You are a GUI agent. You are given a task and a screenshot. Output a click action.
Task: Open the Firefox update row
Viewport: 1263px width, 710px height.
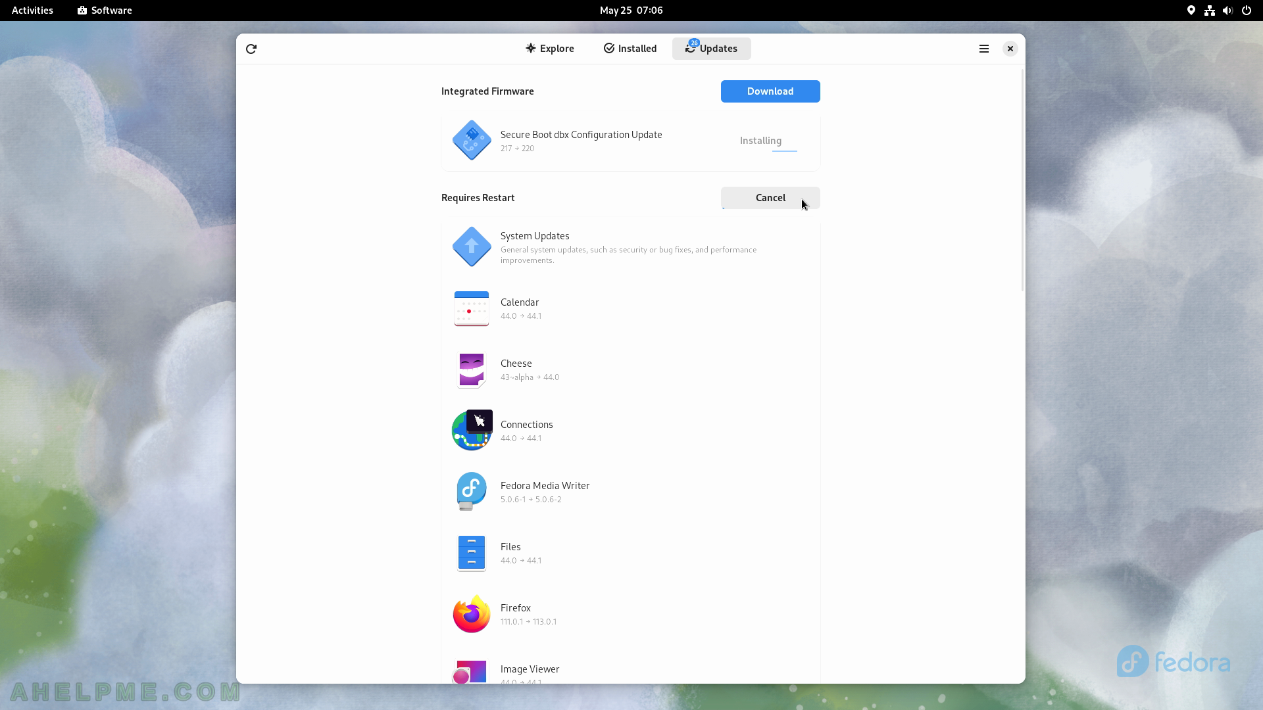coord(631,614)
